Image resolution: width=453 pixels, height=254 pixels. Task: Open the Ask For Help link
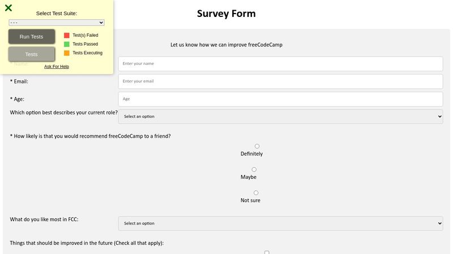tap(57, 67)
